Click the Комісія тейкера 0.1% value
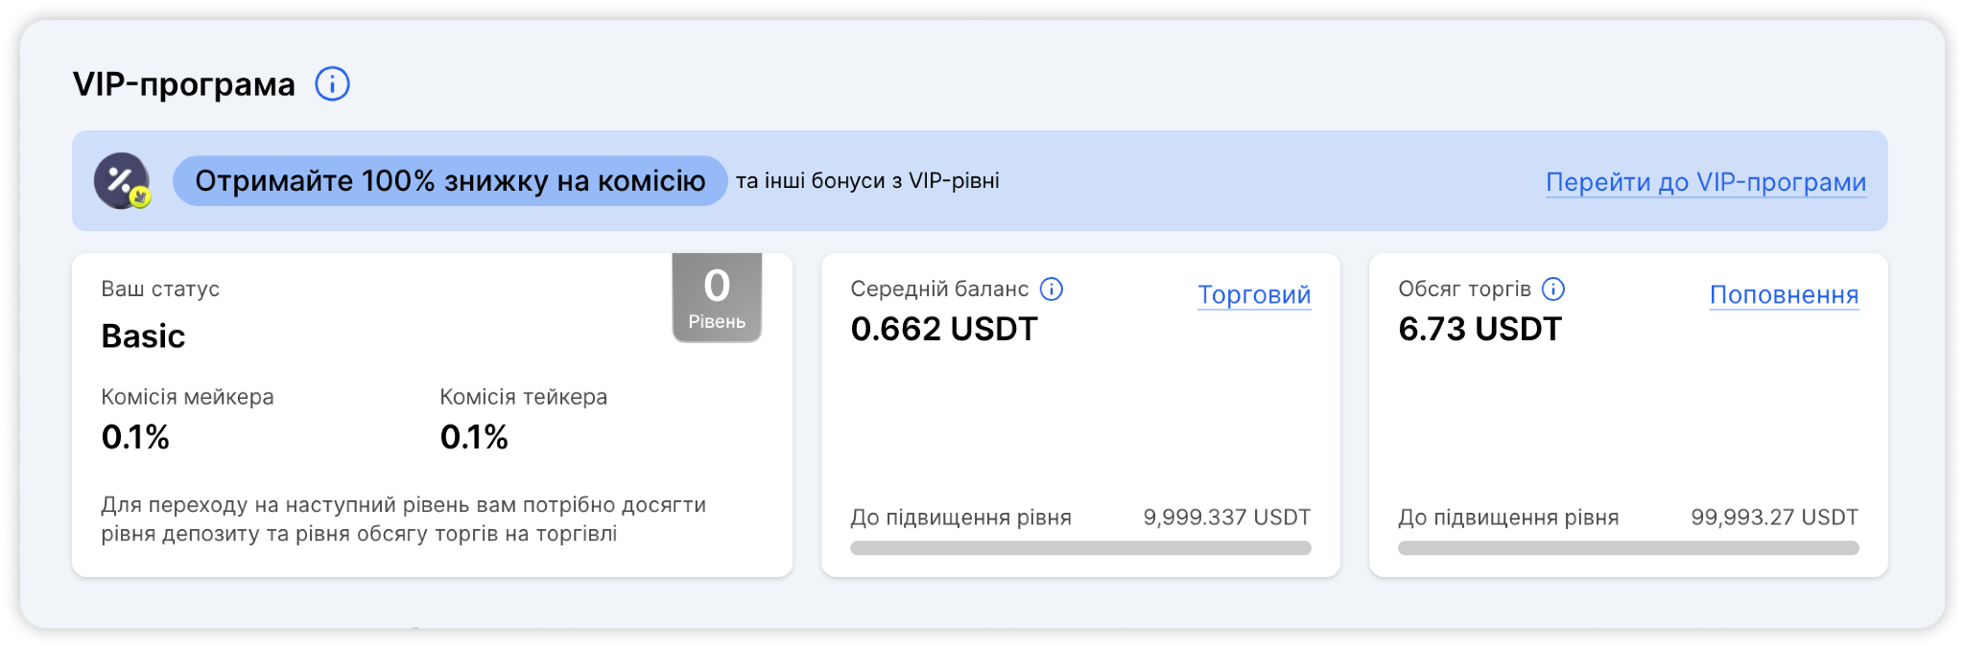 pos(474,438)
